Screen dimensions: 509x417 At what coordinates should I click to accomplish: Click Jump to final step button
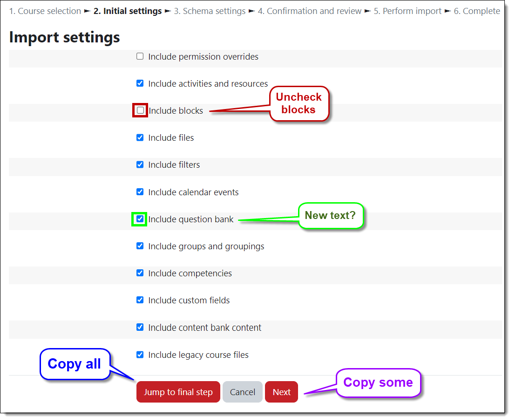pos(178,392)
